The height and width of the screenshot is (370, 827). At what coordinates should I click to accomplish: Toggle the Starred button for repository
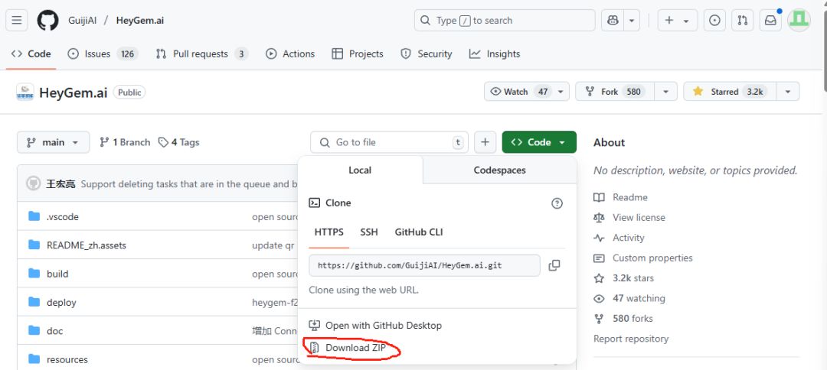pyautogui.click(x=728, y=92)
